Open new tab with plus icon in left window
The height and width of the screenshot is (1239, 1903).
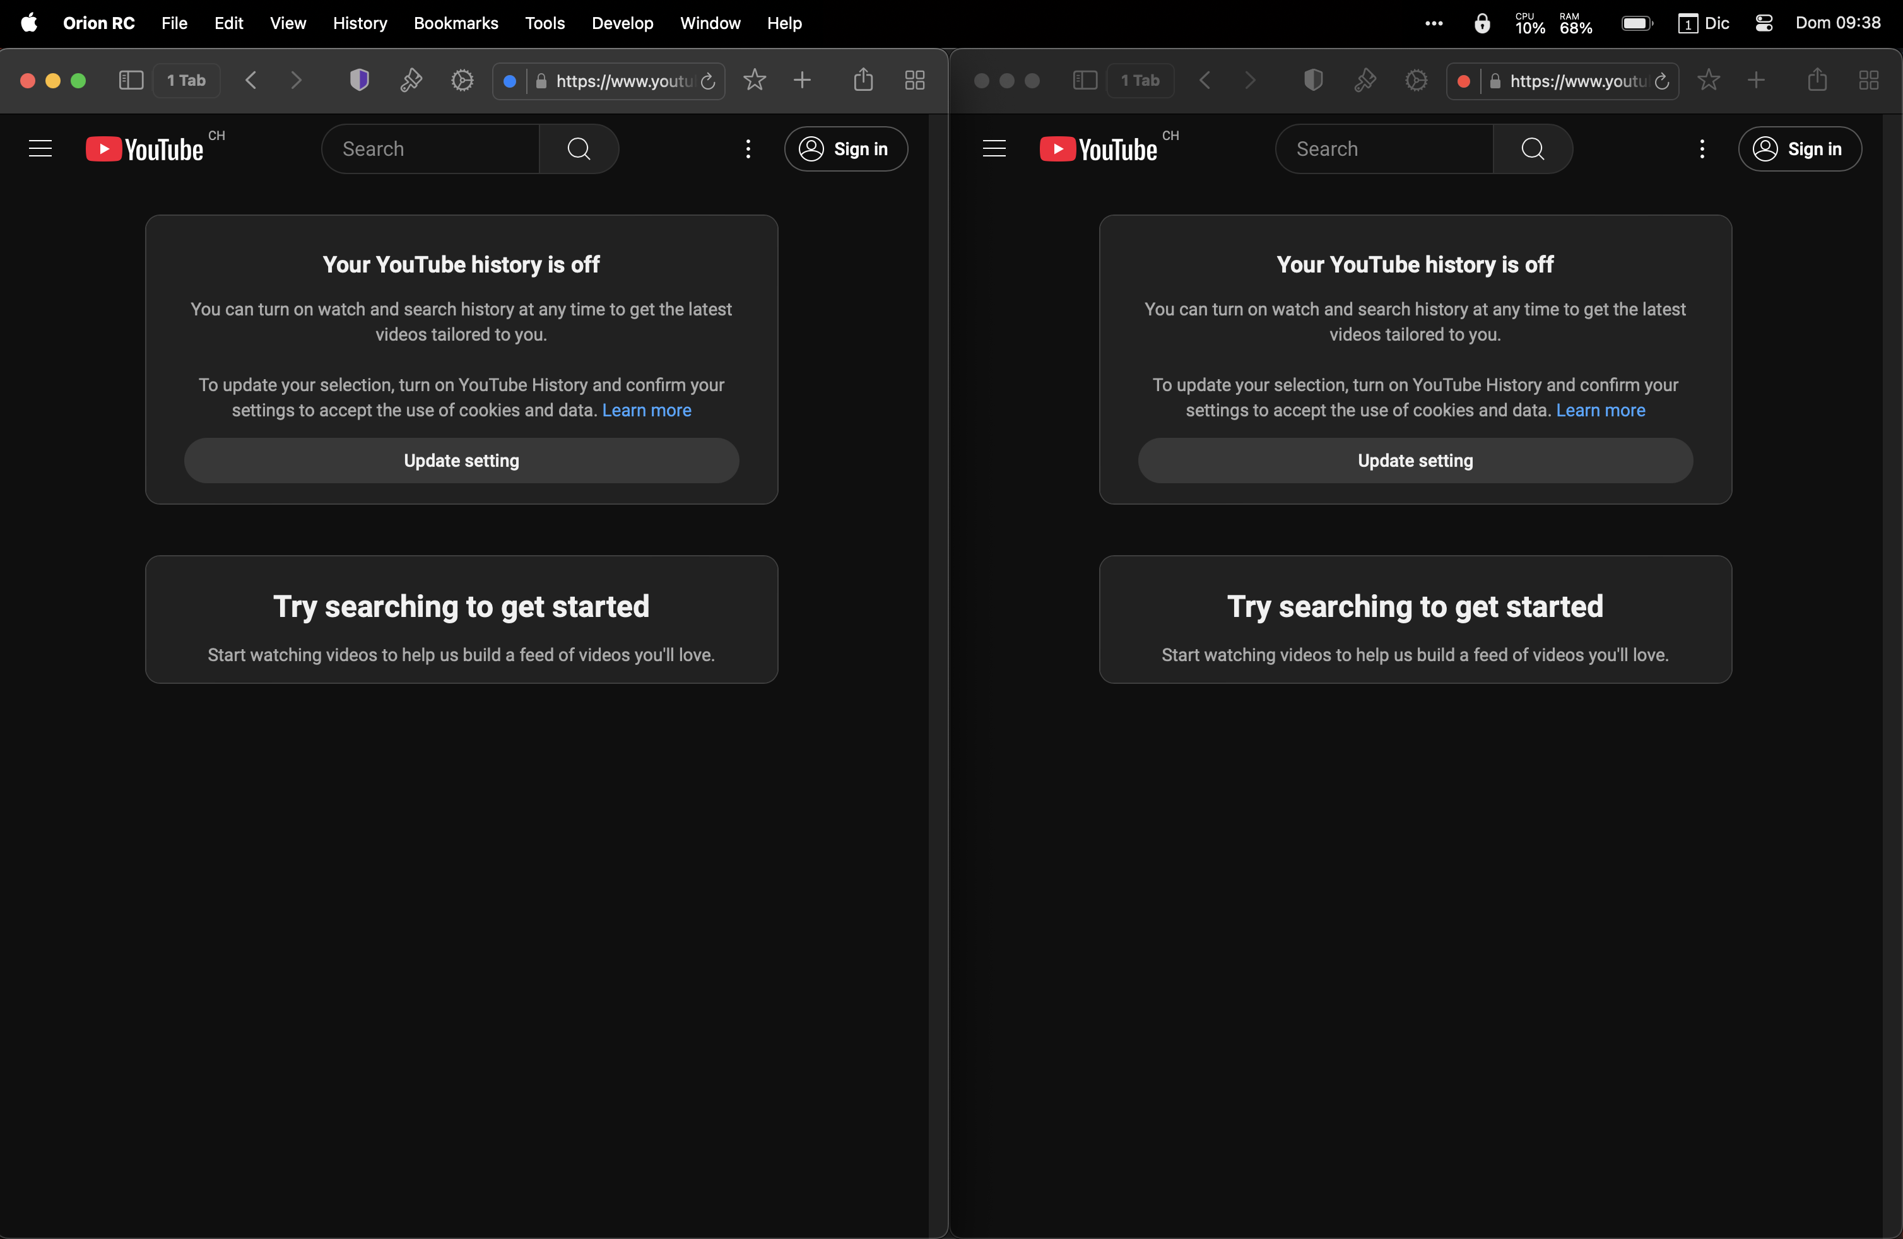(802, 80)
